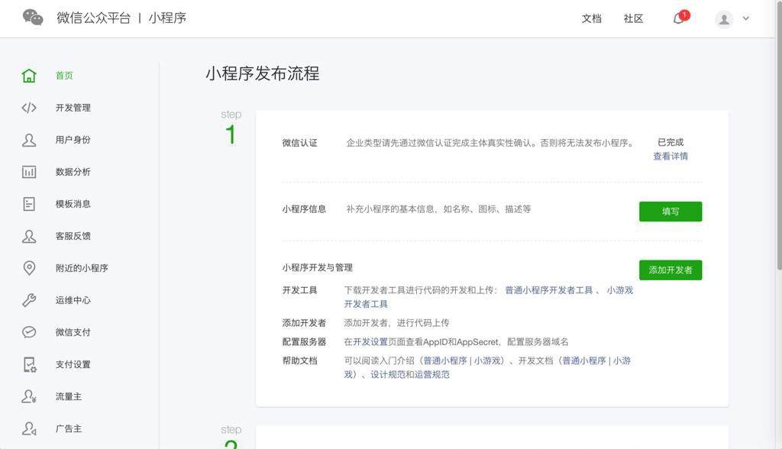This screenshot has width=782, height=449.
Task: Click the 小程序开发与管理 label
Action: tap(317, 267)
